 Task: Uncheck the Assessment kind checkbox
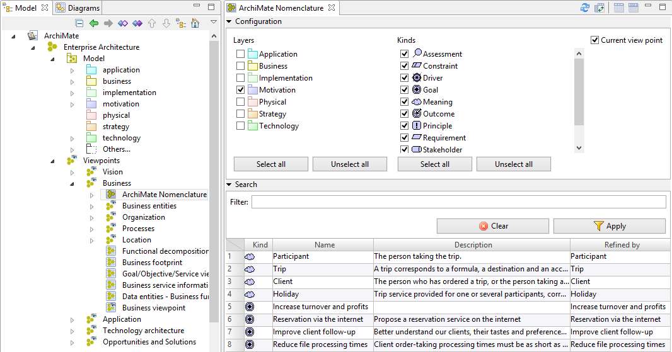(404, 54)
